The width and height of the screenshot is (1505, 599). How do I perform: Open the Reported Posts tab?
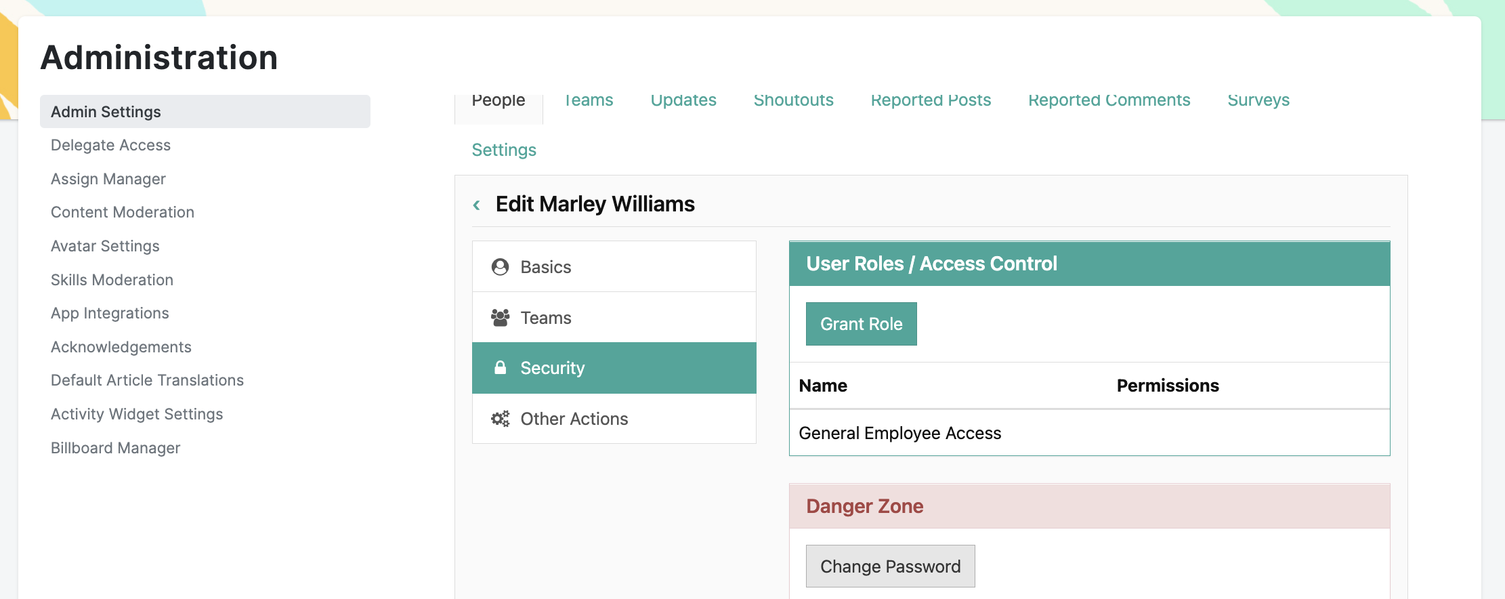pyautogui.click(x=931, y=100)
